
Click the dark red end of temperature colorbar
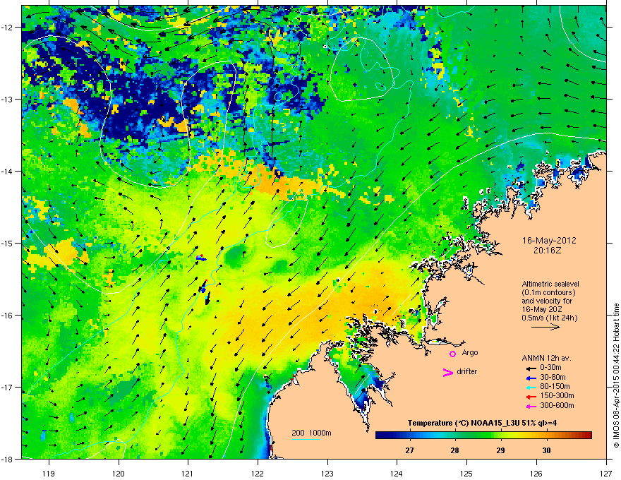pyautogui.click(x=588, y=436)
